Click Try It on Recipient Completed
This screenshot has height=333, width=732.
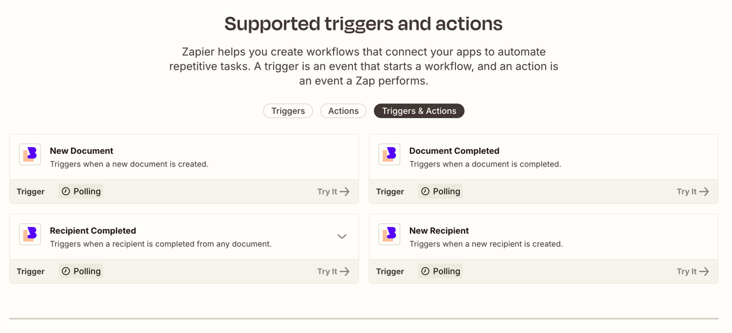pos(334,271)
